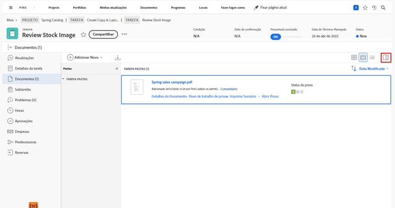
Task: Open the three-dot more options menu
Action: click(124, 34)
